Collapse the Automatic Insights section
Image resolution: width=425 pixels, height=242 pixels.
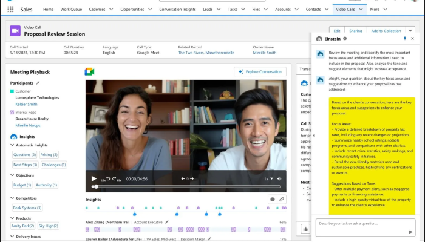[x=12, y=145]
